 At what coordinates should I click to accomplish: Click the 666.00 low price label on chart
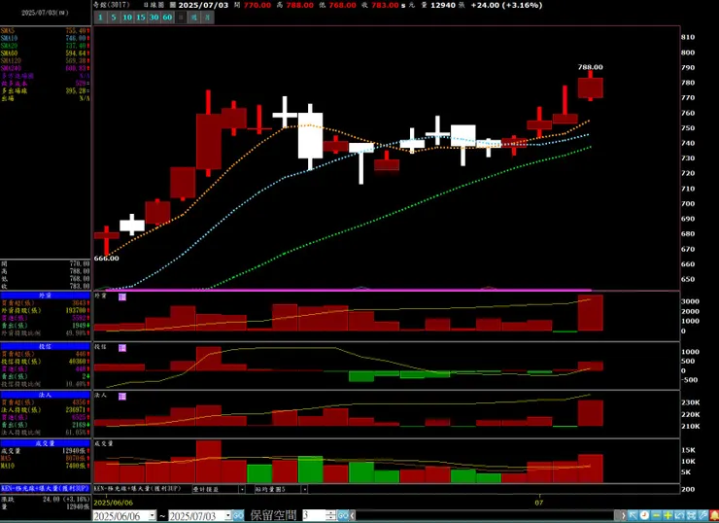[106, 259]
